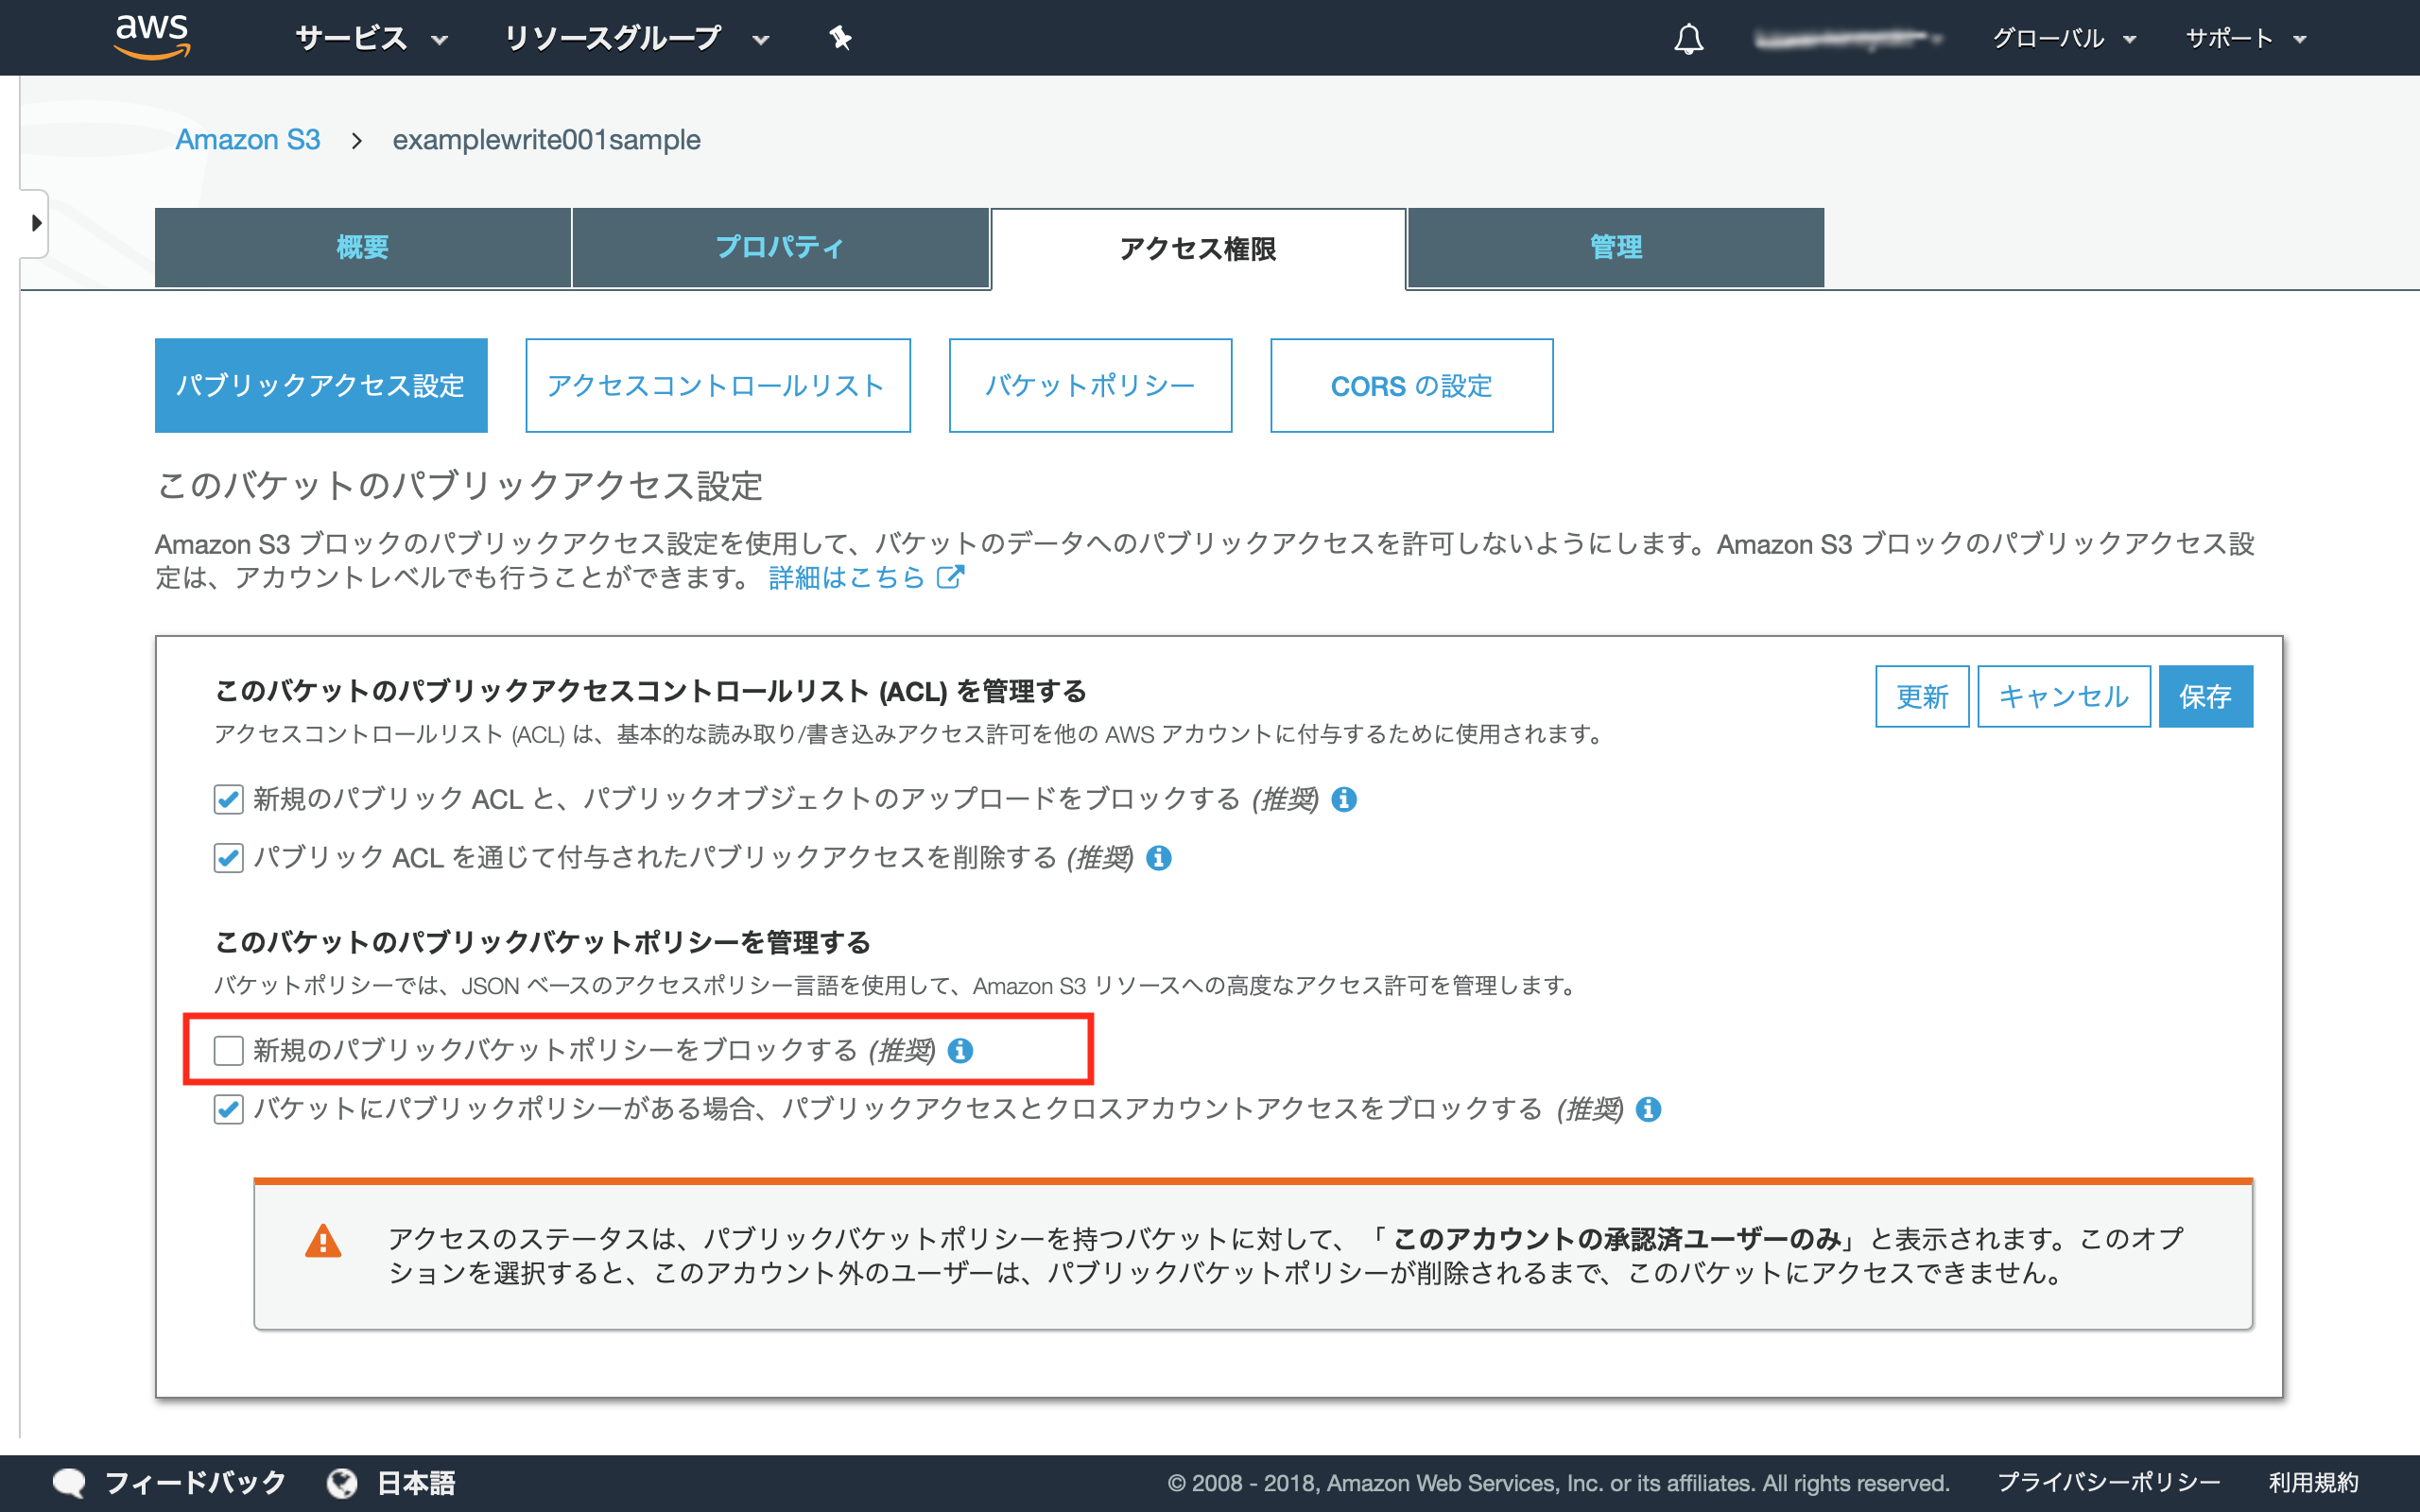Click info icon for block new bucket policy
The width and height of the screenshot is (2420, 1512).
[960, 1050]
